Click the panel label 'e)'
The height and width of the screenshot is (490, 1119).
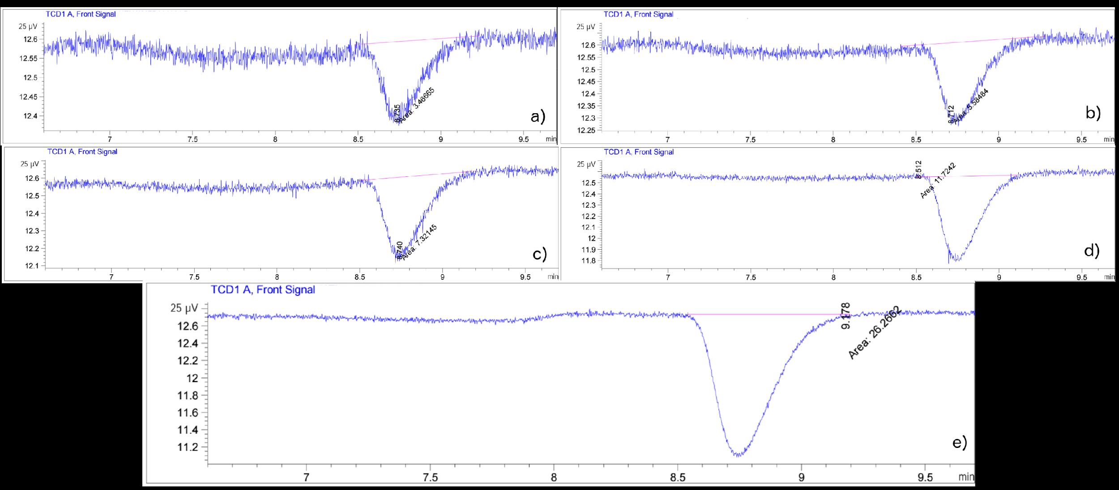[960, 443]
